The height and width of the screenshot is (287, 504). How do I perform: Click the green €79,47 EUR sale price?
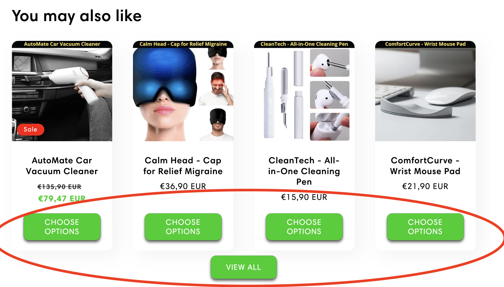pyautogui.click(x=62, y=199)
